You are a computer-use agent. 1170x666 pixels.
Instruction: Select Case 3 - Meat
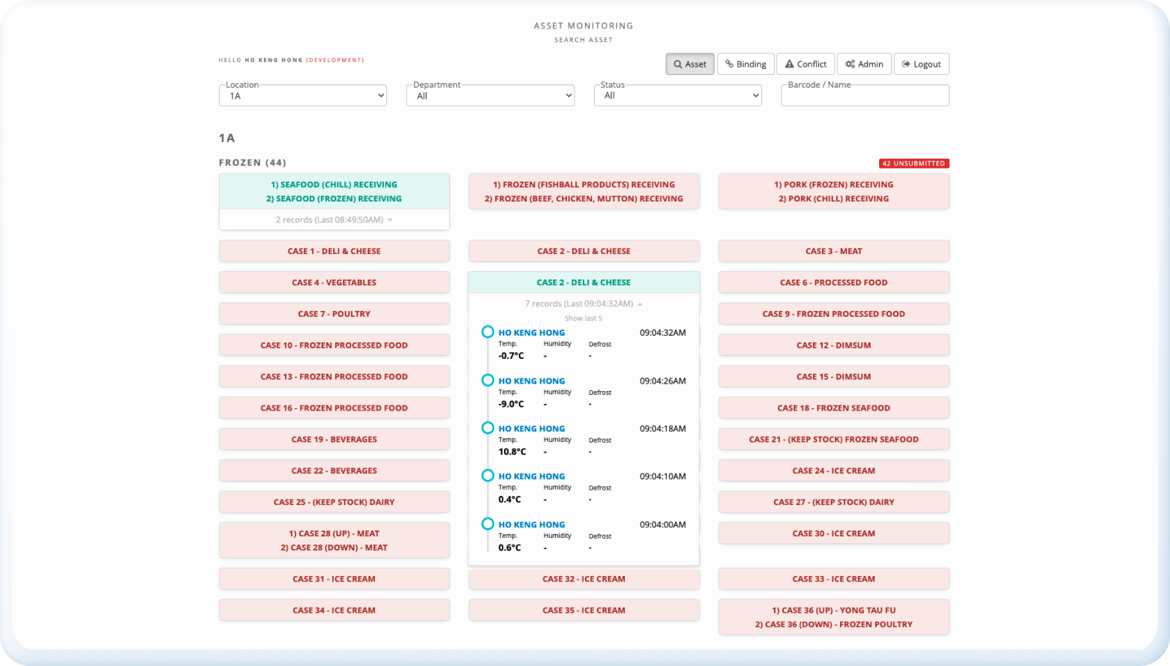834,251
